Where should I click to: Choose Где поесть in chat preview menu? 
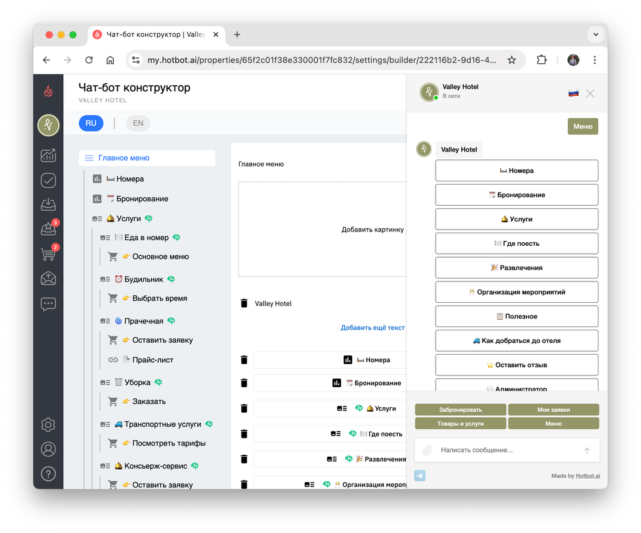pos(516,243)
